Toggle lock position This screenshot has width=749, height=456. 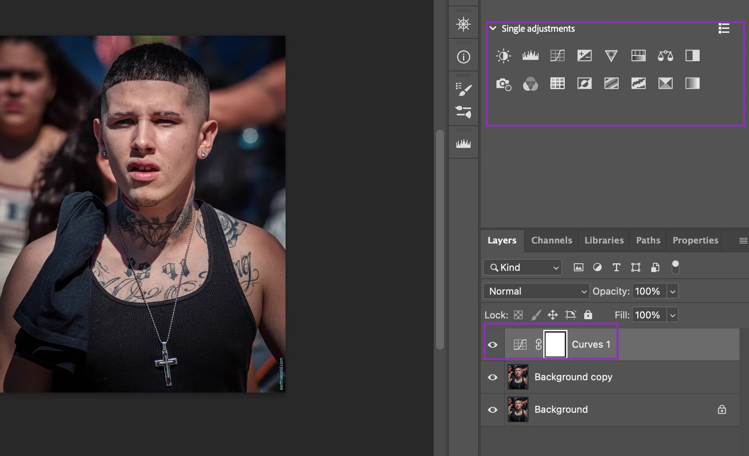553,315
